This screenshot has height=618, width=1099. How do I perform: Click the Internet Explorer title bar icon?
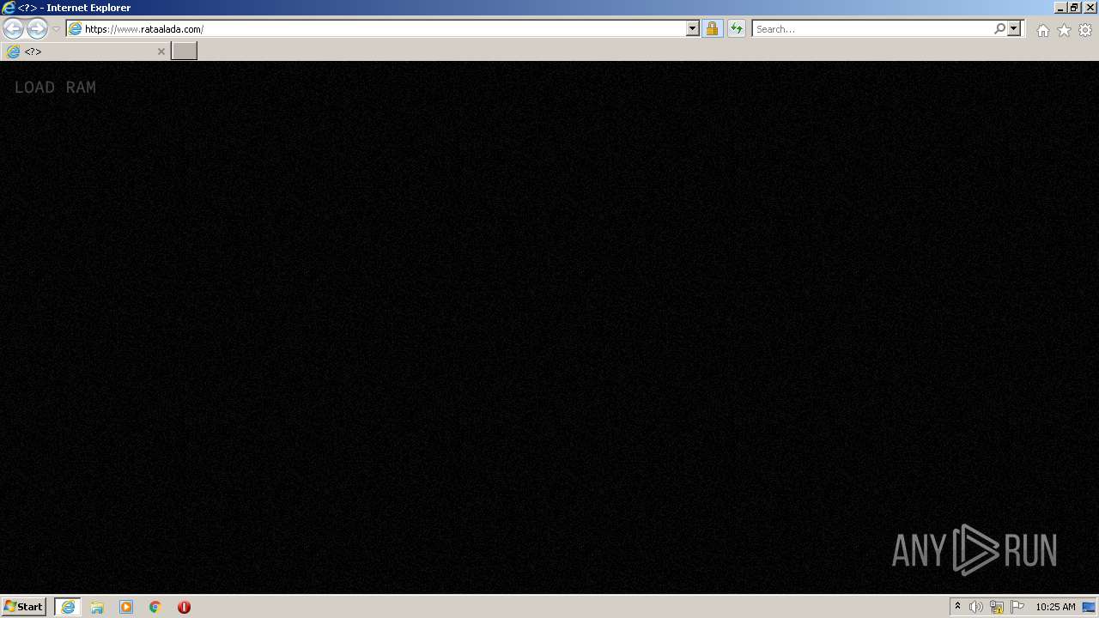9,8
